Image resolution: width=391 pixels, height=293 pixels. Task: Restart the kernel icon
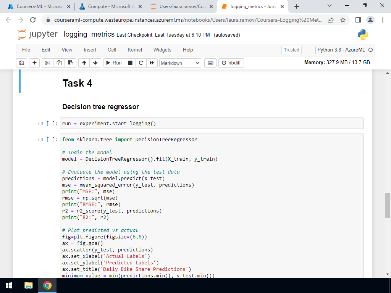click(x=141, y=63)
